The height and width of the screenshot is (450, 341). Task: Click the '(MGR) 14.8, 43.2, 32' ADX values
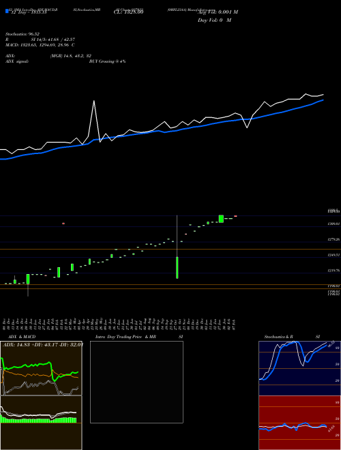[x=70, y=56]
